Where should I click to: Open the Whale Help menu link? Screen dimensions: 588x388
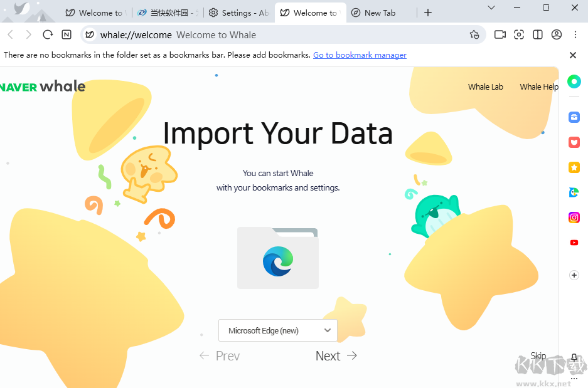[539, 87]
